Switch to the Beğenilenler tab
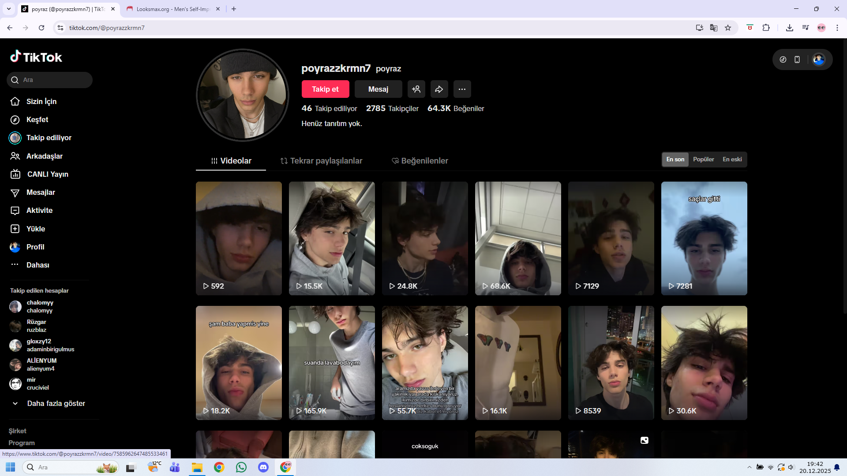This screenshot has width=847, height=476. point(420,161)
